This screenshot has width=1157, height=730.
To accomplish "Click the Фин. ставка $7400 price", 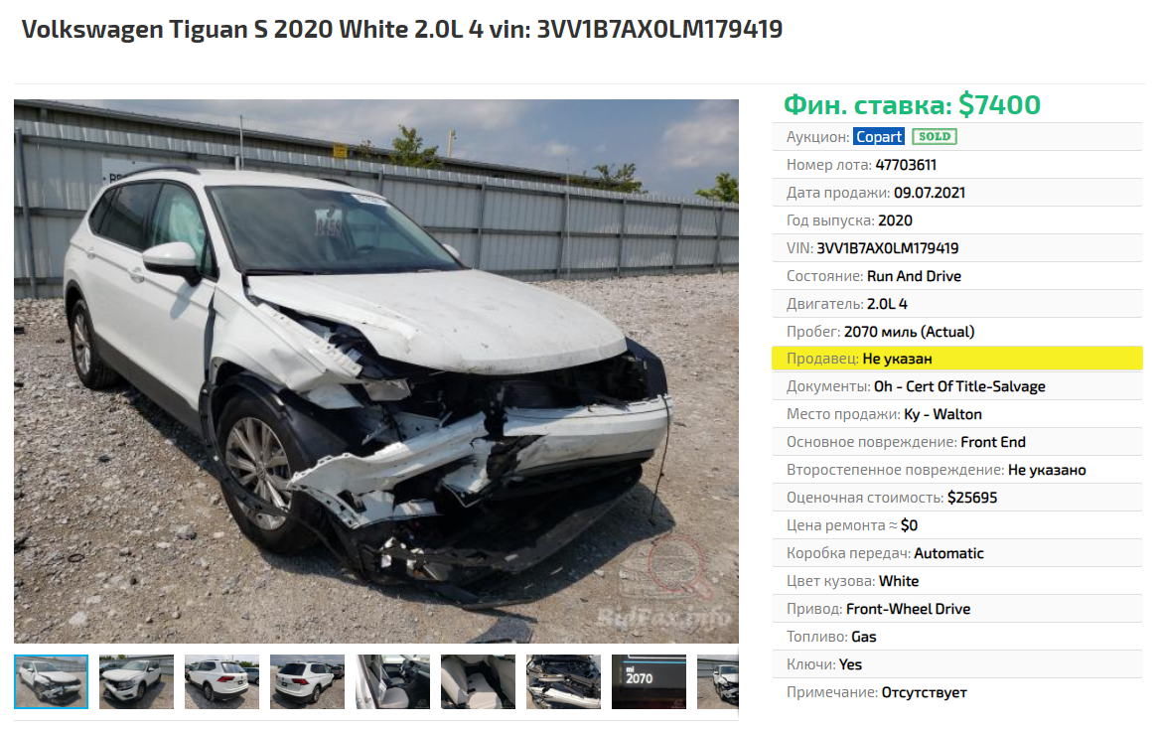I will (x=912, y=105).
